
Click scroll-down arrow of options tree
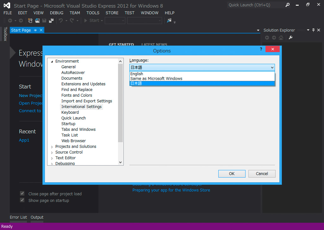click(120, 162)
